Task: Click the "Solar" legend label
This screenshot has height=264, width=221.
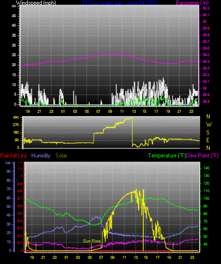Action: point(61,156)
